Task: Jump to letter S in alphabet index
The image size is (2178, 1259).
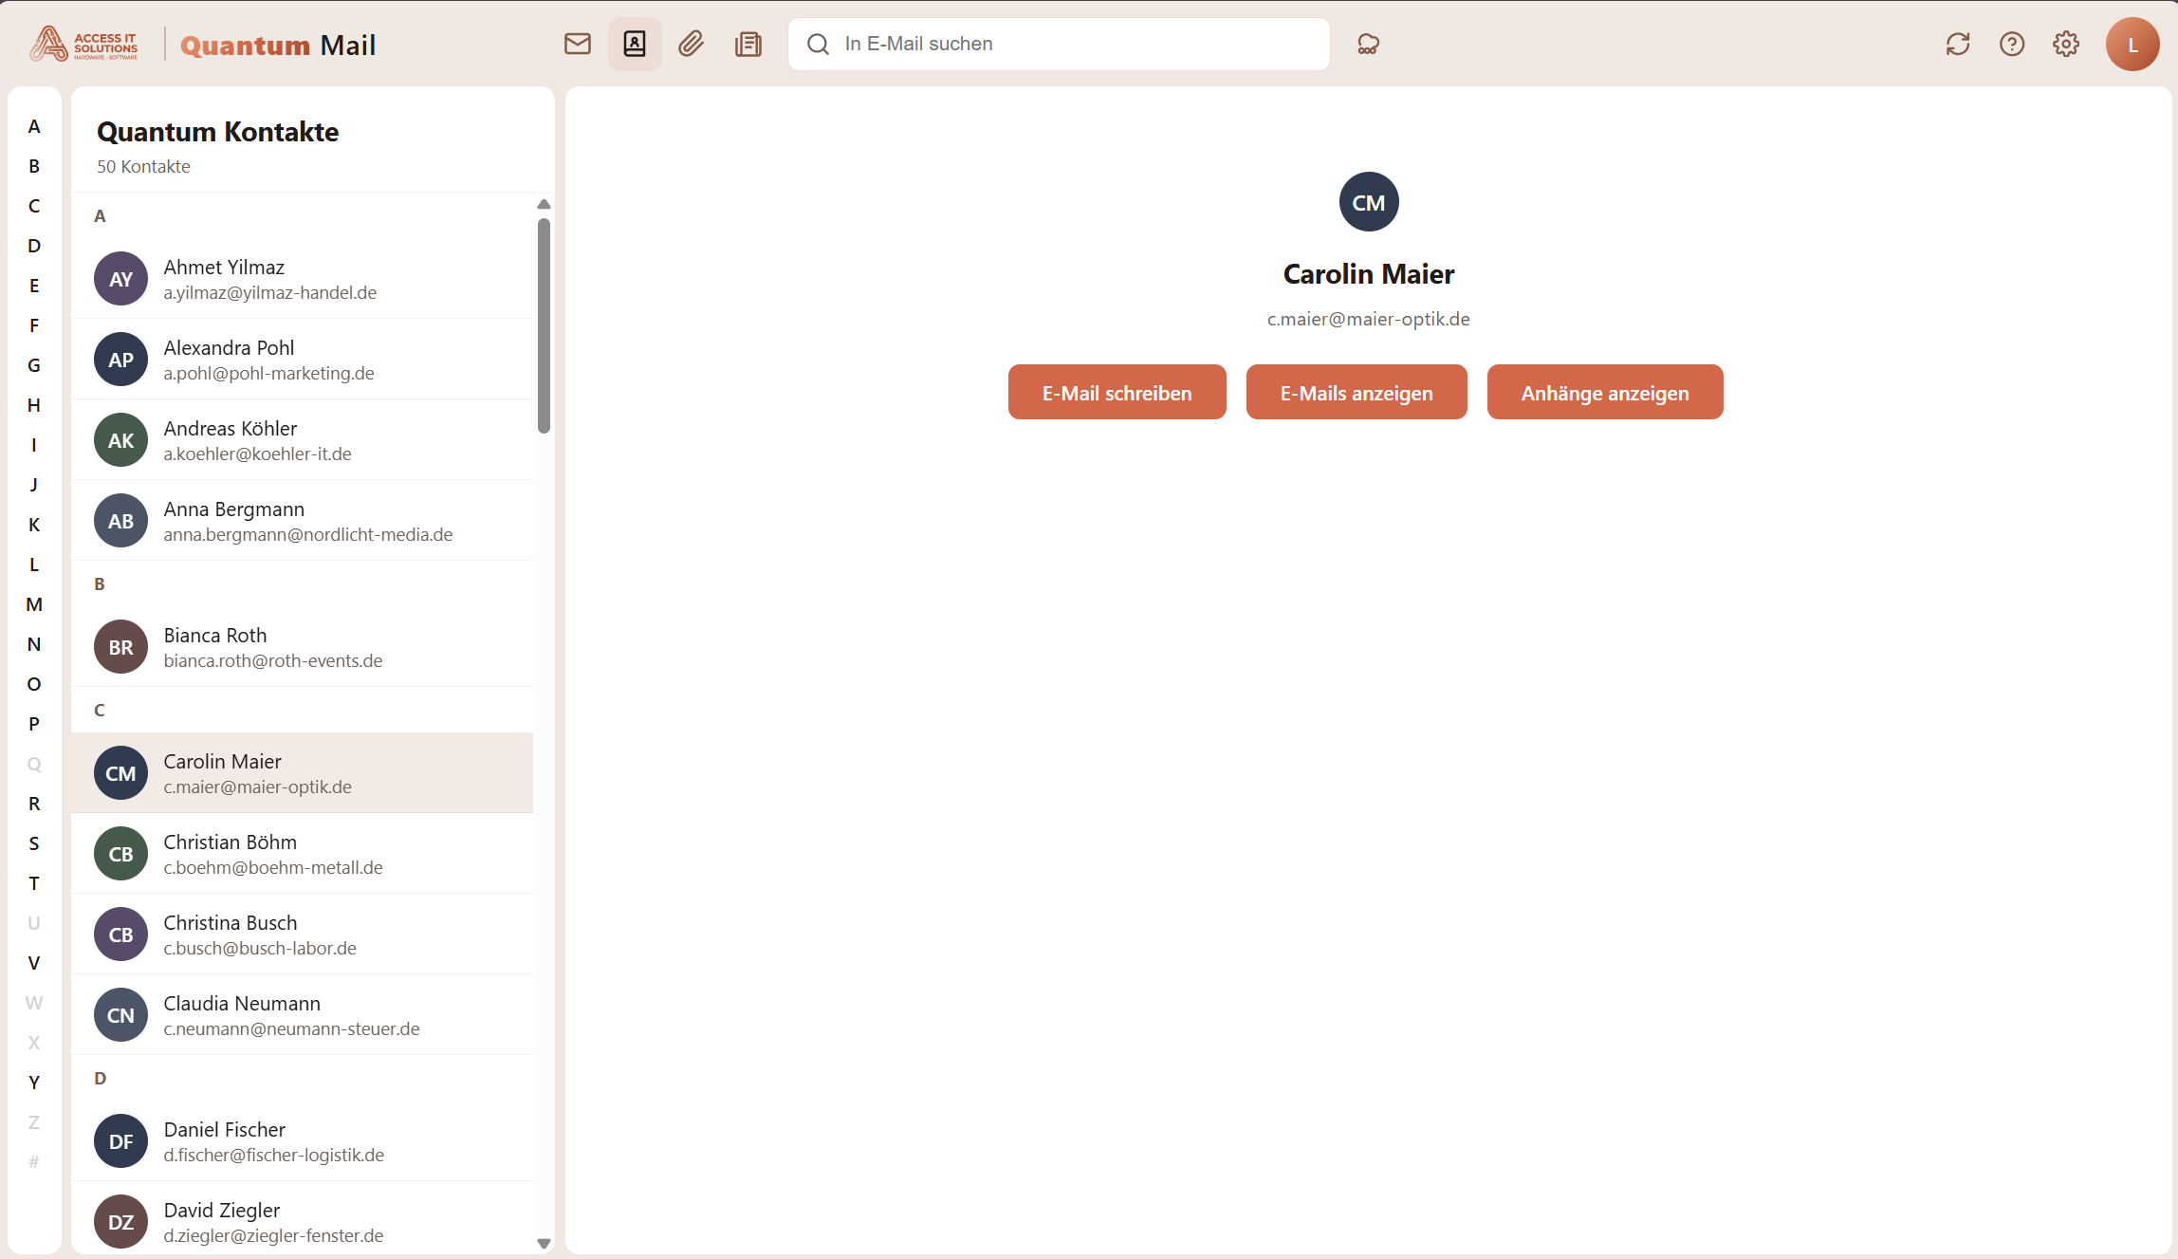Action: [x=34, y=843]
